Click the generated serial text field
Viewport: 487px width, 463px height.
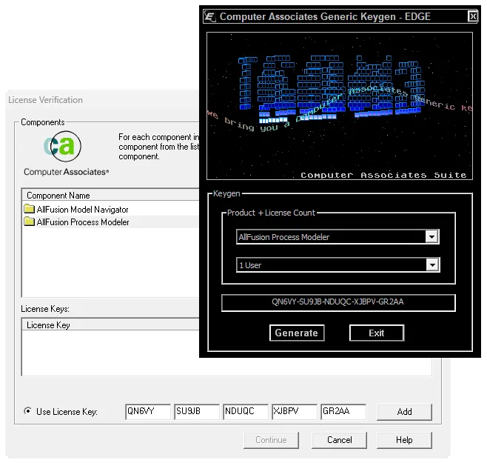tap(338, 303)
